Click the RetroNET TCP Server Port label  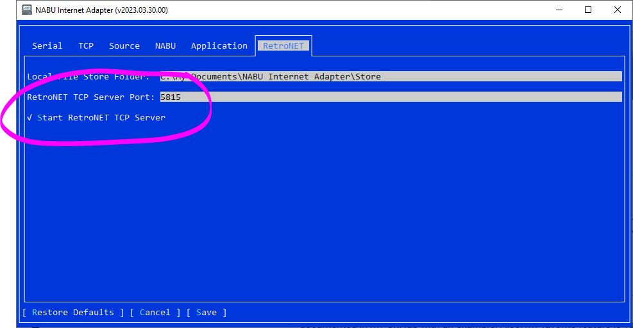(x=91, y=97)
